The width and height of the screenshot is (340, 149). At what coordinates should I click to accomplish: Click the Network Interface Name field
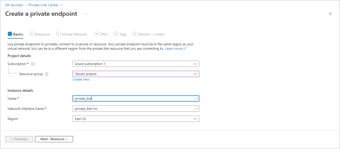pos(136,109)
